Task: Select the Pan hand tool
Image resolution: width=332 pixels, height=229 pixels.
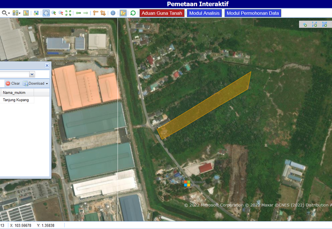Action: (x=46, y=13)
